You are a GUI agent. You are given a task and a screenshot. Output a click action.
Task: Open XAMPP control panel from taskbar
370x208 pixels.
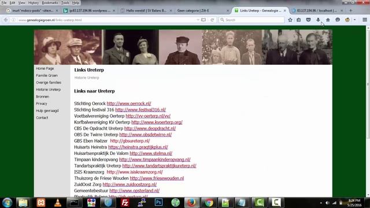pos(41,203)
